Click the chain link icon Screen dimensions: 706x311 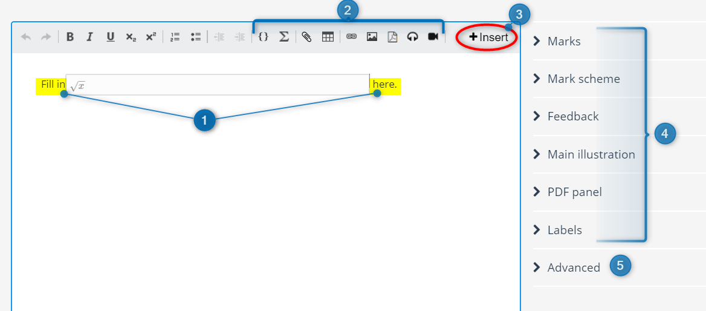pos(351,38)
